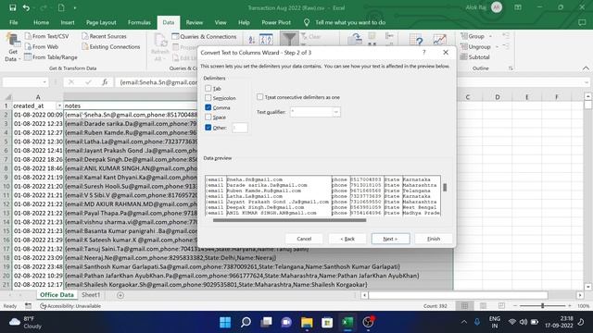Open Microsoft Store from taskbar
This screenshot has height=333, width=593.
pos(327,322)
